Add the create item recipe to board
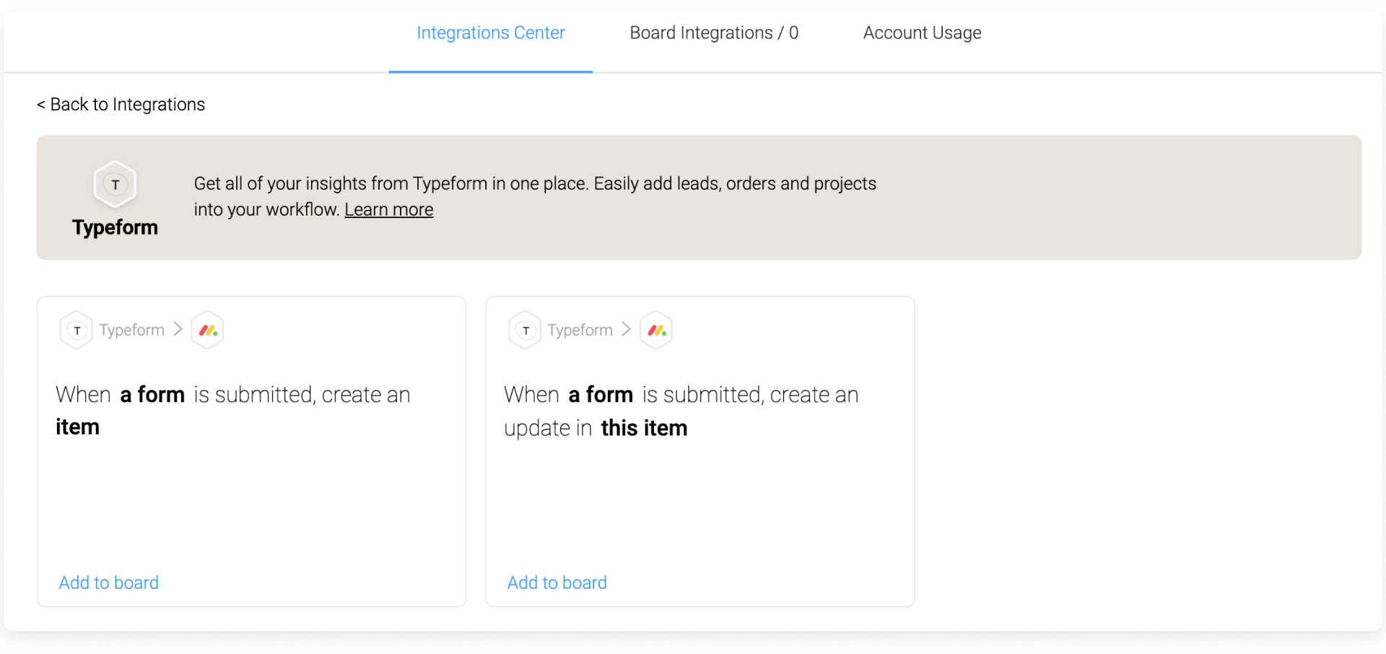Screen dimensions: 1386x654 click(109, 583)
